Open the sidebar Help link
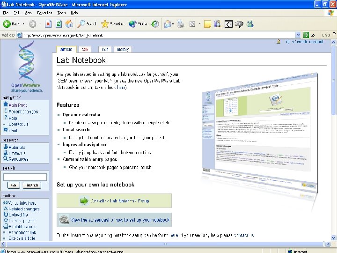This screenshot has height=253, width=337. click(13, 118)
